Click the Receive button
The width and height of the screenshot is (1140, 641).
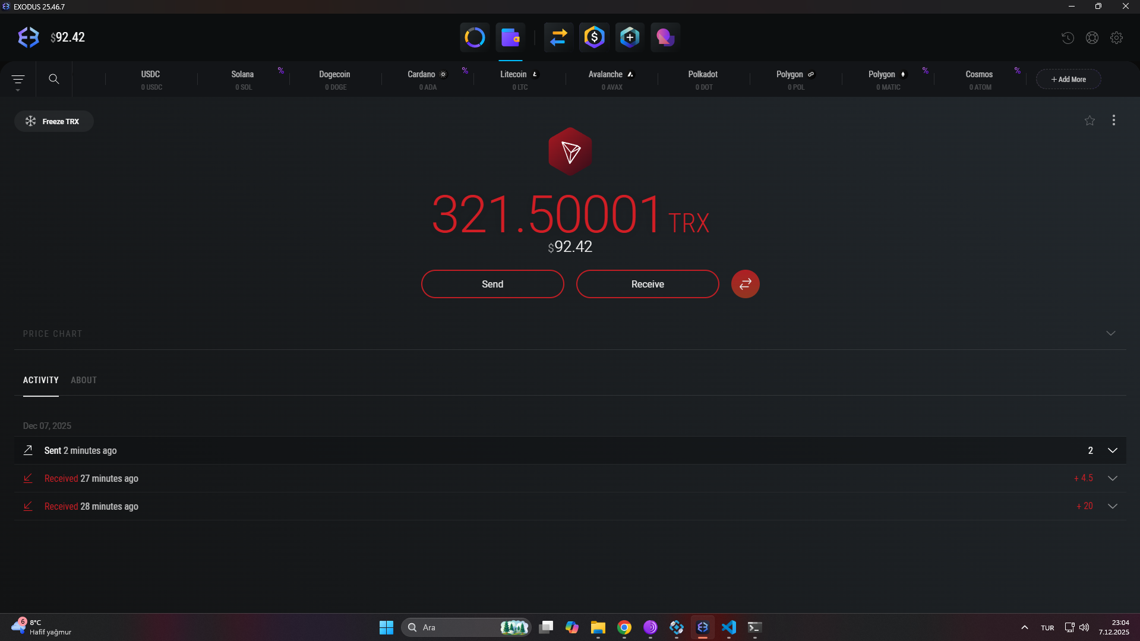click(x=648, y=284)
